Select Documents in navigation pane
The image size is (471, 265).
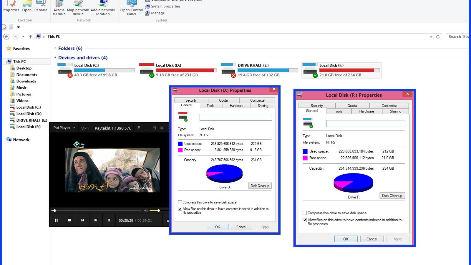[23, 74]
